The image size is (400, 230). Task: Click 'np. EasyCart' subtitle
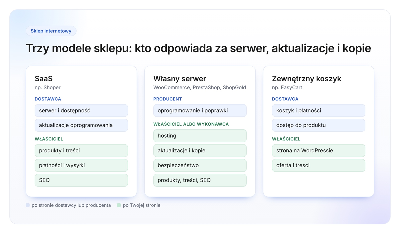tap(287, 87)
